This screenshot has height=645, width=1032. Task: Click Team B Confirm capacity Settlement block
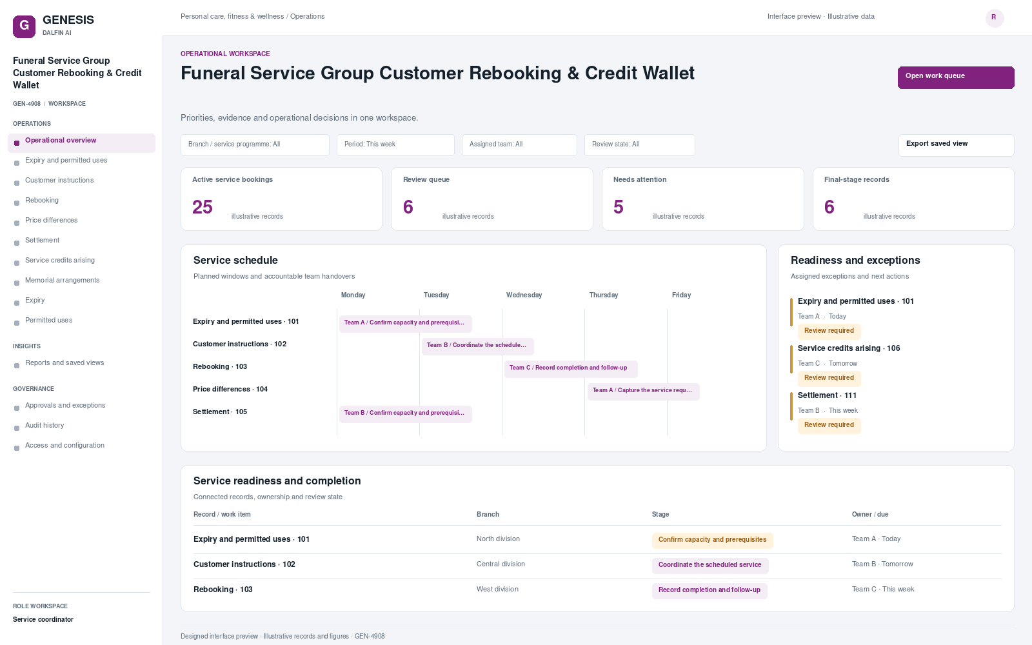(x=406, y=413)
